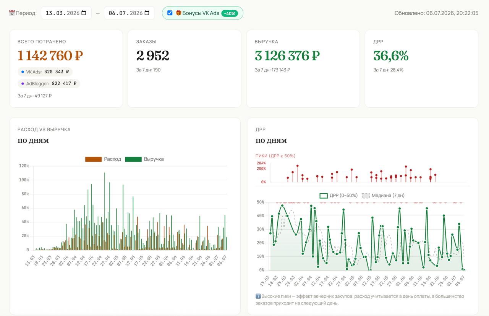The image size is (489, 316).
Task: Open the calendar picker for 06.07.2026
Action: tap(147, 13)
